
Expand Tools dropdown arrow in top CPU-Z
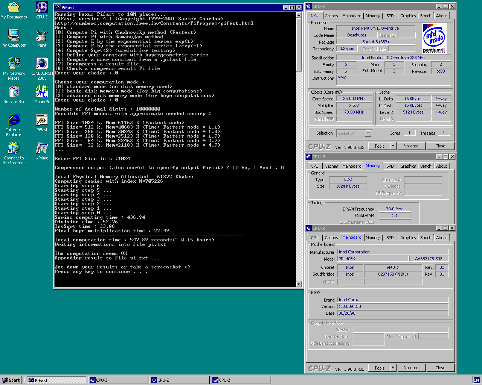click(x=393, y=146)
